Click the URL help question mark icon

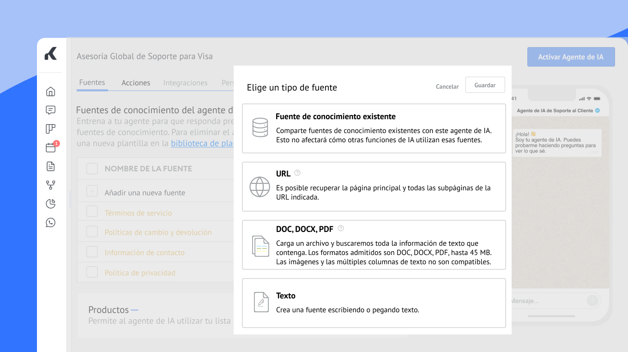[297, 173]
